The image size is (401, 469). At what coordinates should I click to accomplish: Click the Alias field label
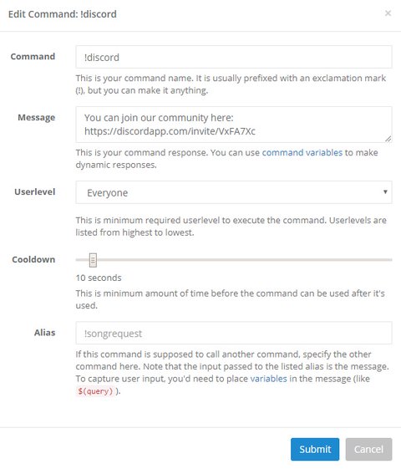click(44, 332)
